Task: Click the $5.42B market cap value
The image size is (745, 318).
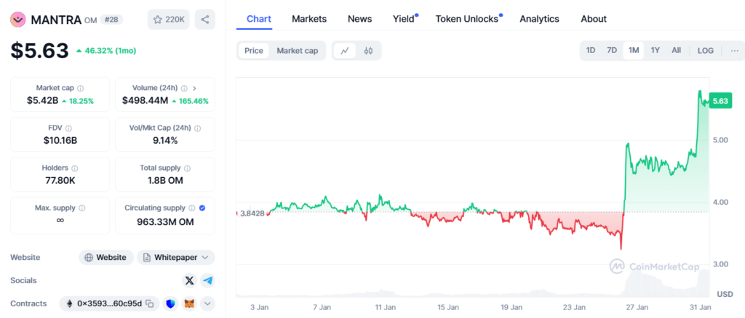Action: (x=43, y=100)
